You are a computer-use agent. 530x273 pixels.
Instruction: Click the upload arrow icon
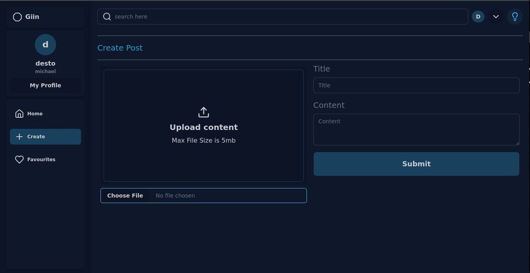point(204,112)
